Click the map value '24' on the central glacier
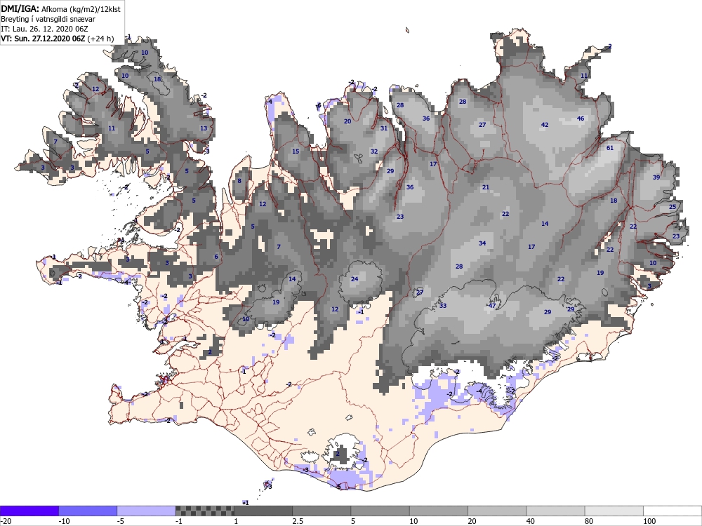This screenshot has height=526, width=702. coord(355,279)
